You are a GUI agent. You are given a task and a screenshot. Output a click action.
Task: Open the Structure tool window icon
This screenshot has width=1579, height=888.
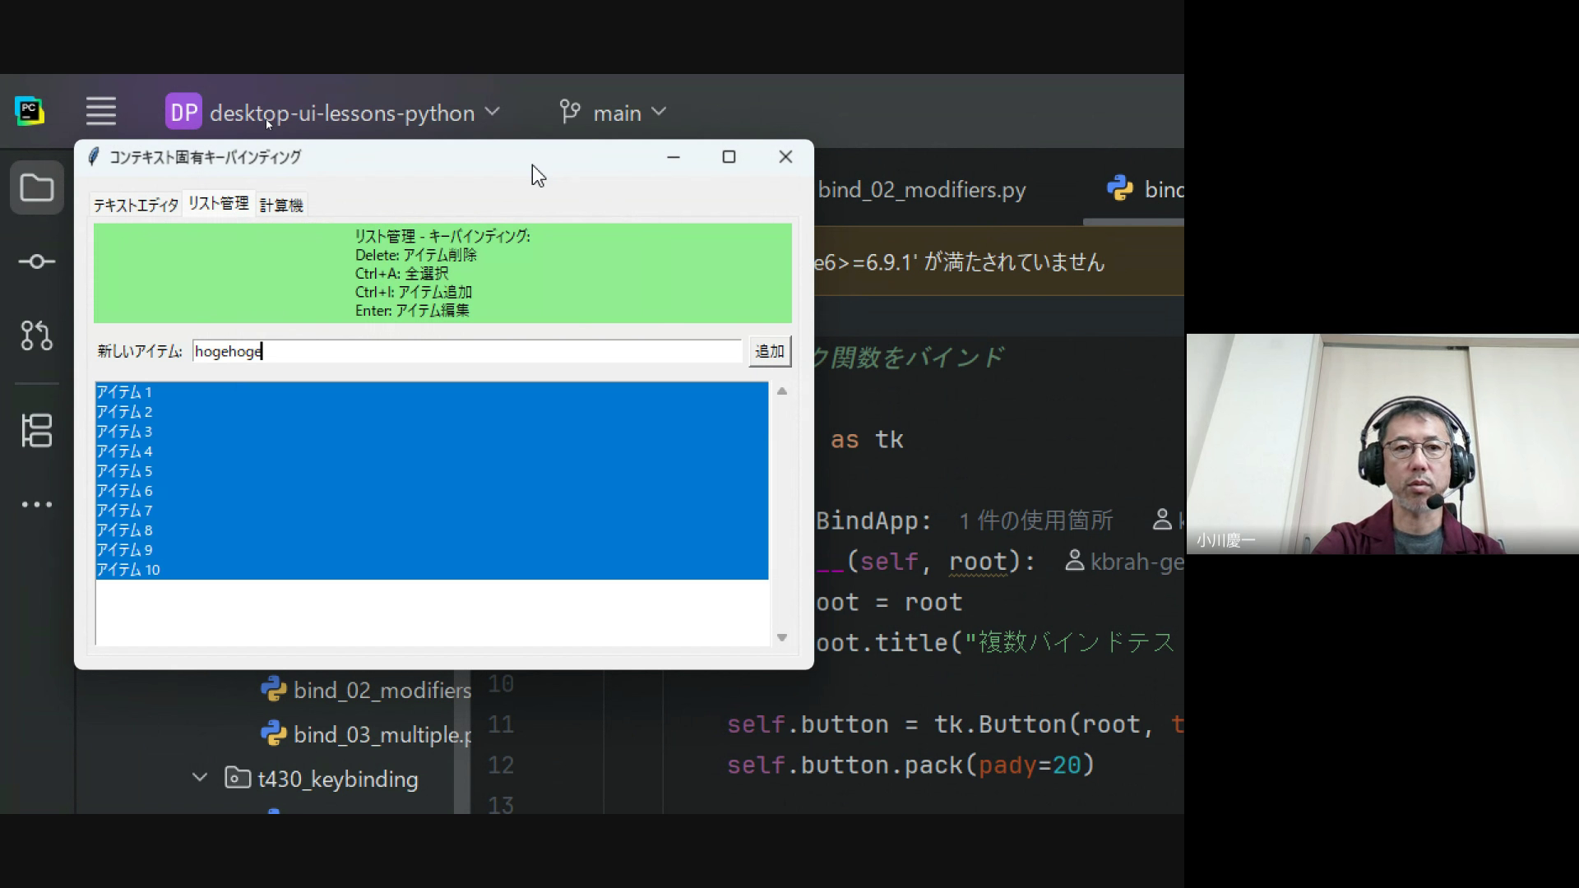tap(37, 430)
